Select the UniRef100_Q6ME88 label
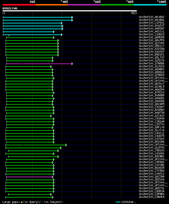This screenshot has width=169, height=204. click(x=152, y=37)
